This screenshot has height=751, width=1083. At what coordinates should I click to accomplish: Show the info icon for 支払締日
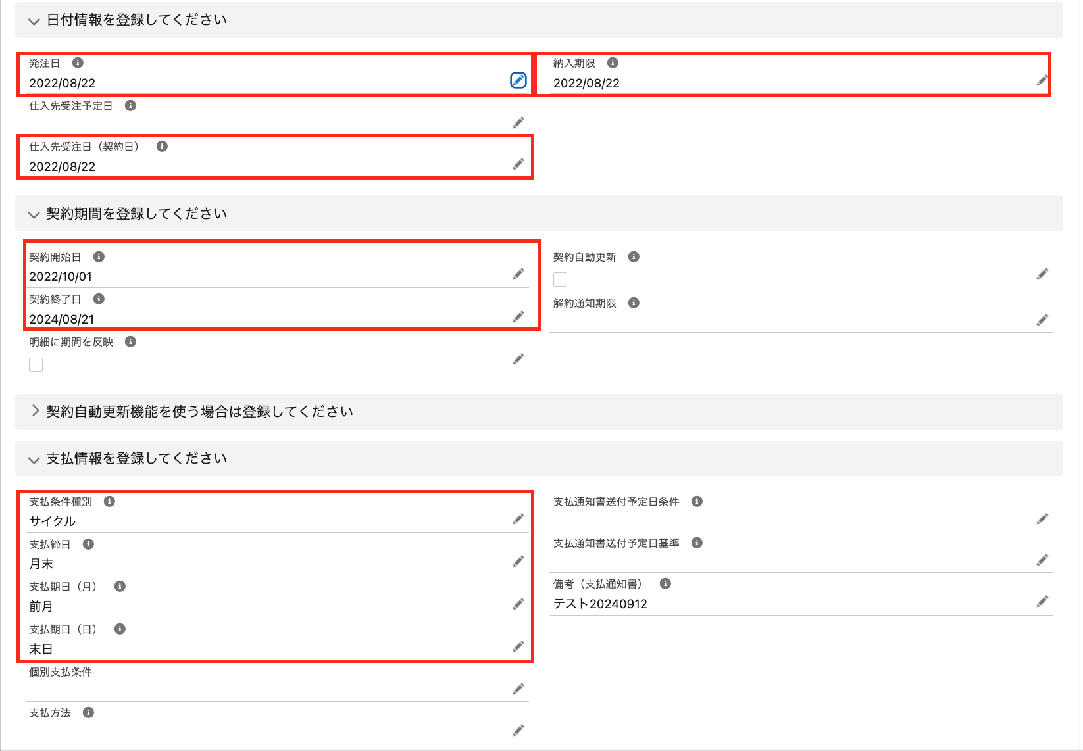point(88,544)
